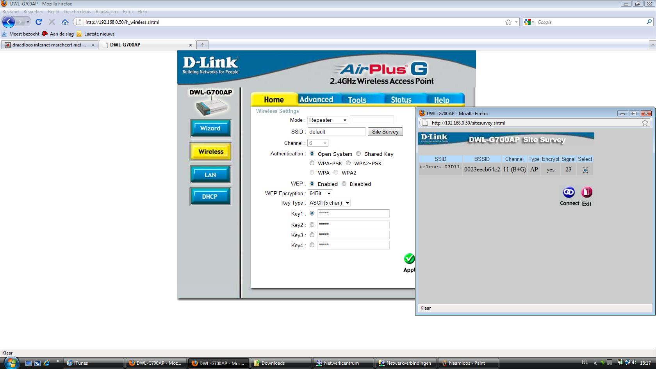Open the Meest bezocht bookmark
The height and width of the screenshot is (369, 656).
tap(21, 34)
